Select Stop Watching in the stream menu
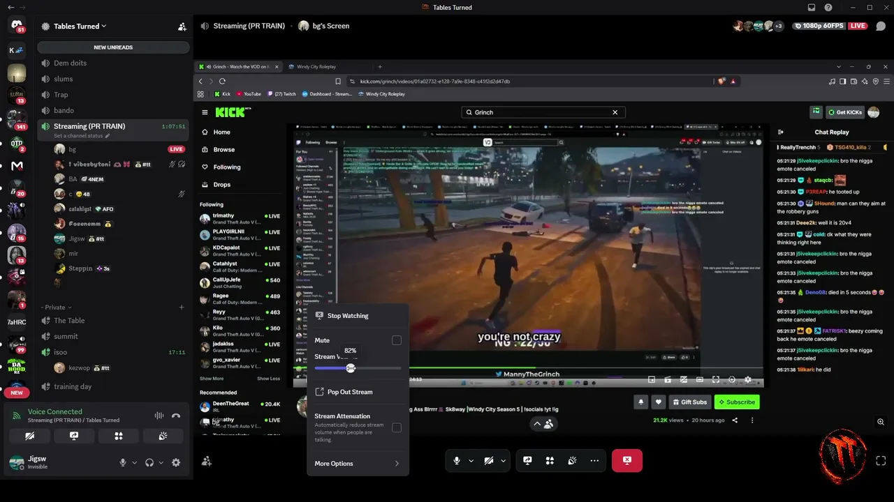 coord(358,316)
